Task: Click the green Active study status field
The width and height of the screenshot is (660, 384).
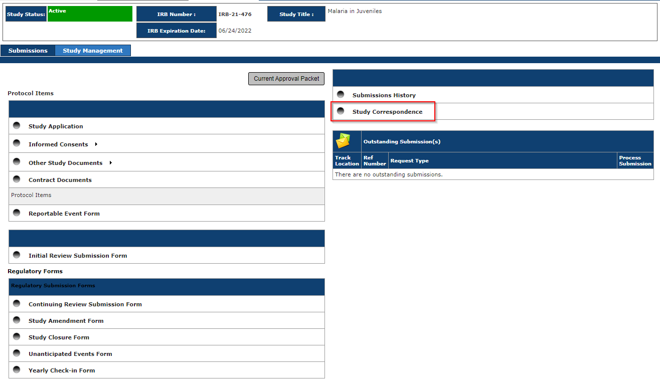Action: [x=90, y=14]
